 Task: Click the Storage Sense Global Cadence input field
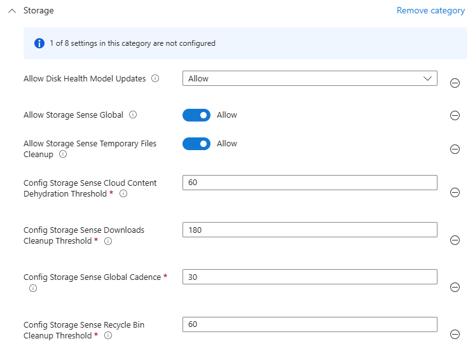(310, 277)
